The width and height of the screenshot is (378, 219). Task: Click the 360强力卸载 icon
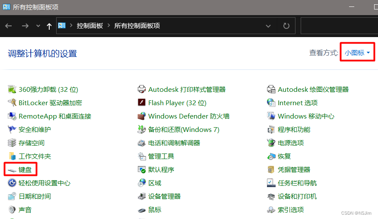pos(12,89)
